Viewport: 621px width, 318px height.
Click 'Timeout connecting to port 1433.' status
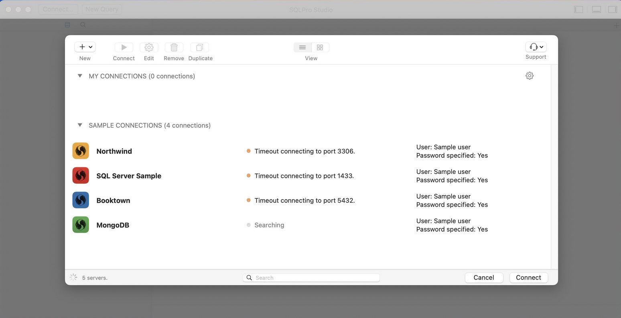pos(304,176)
